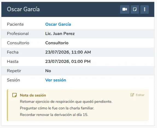Click the note icon beside Nota de sesión
Image resolution: width=157 pixels, height=128 pixels.
tap(14, 95)
